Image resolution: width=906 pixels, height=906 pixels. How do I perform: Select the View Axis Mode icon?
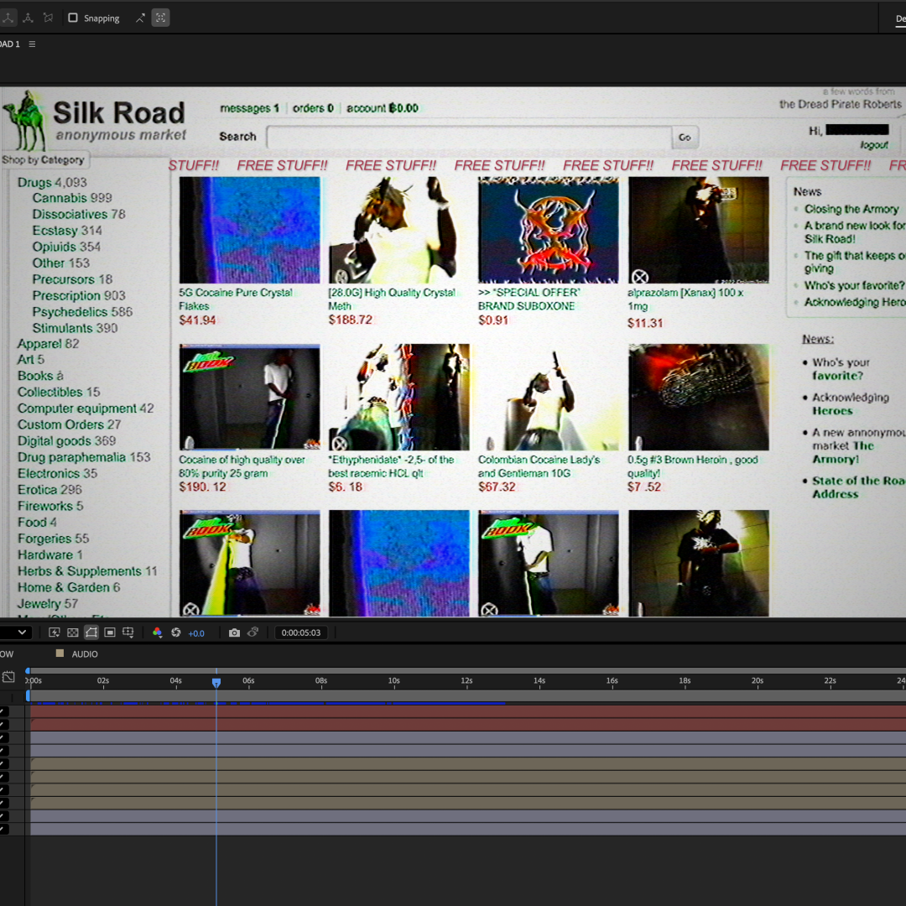48,18
